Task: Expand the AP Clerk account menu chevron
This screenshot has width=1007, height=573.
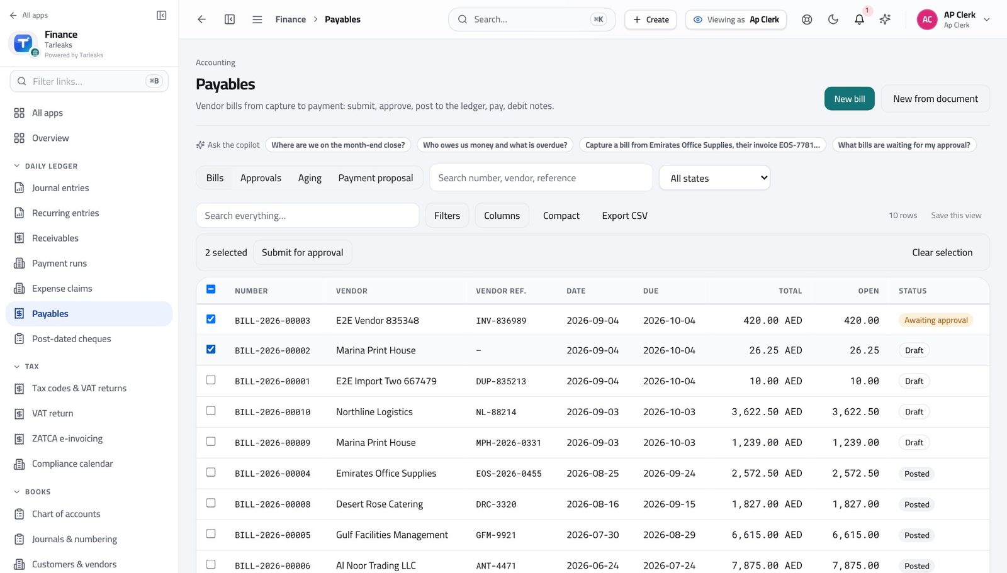Action: [x=987, y=19]
